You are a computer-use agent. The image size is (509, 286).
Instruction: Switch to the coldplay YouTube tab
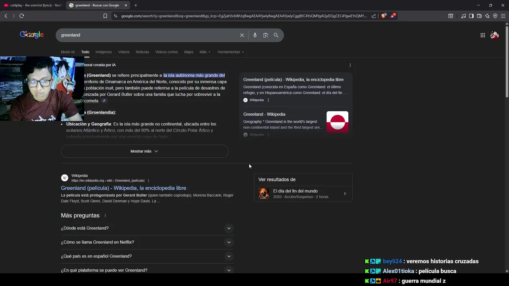click(x=33, y=5)
